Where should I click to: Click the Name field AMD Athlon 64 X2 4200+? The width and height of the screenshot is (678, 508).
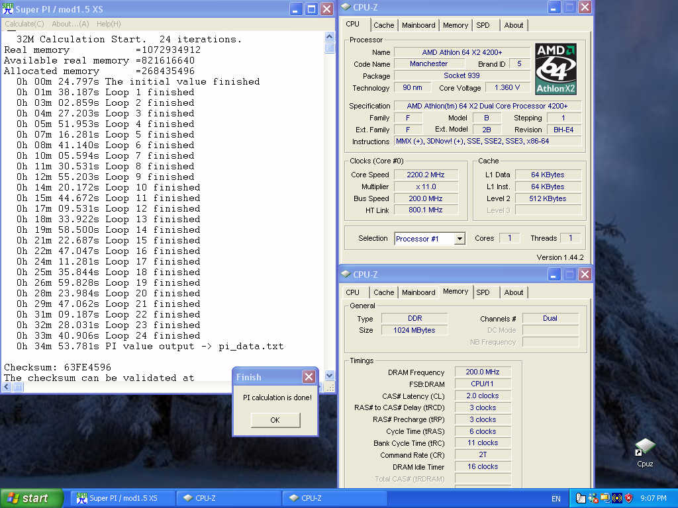[x=461, y=52]
